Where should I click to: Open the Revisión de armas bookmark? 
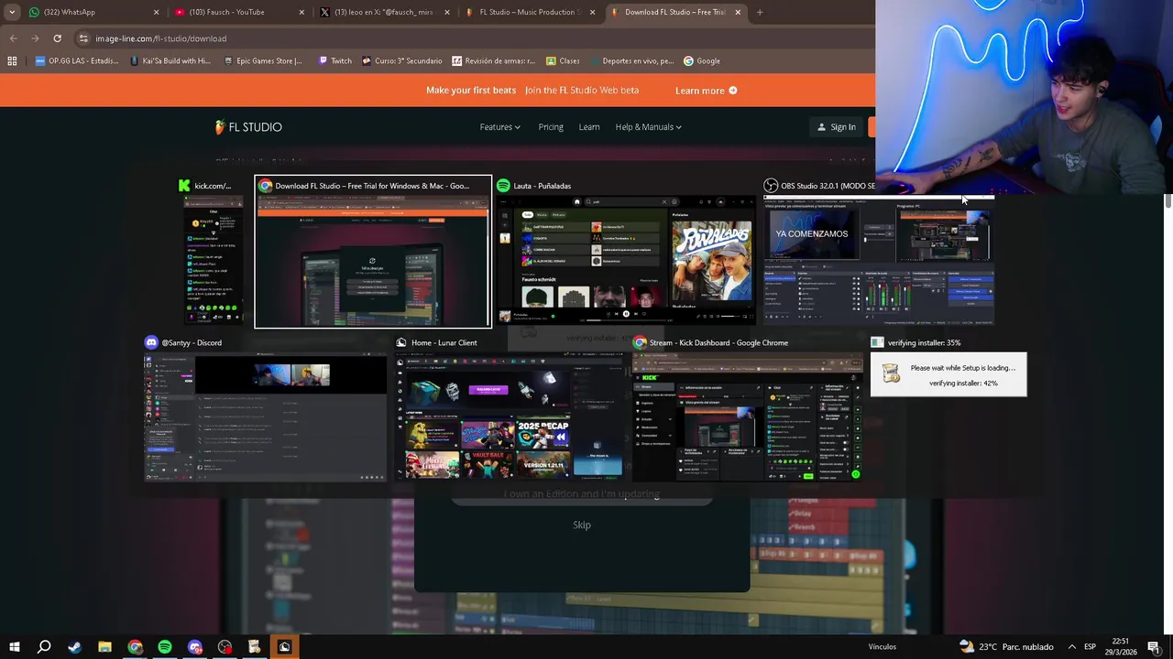coord(493,61)
